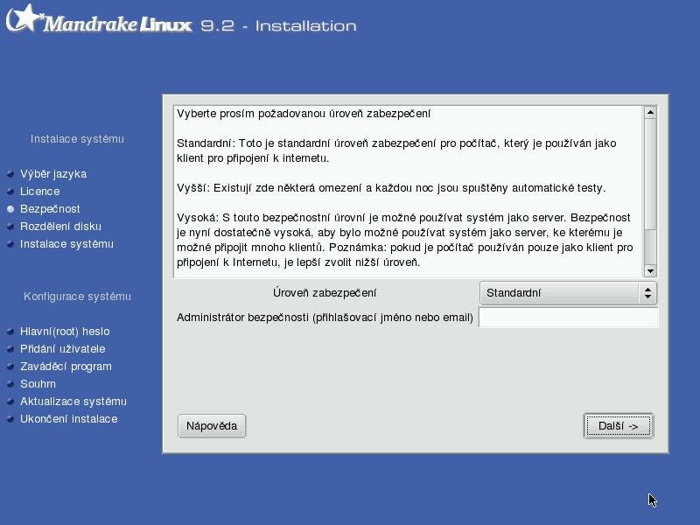The height and width of the screenshot is (525, 700).
Task: Click the bullet icon beside Bezpečnost
Action: tap(10, 209)
